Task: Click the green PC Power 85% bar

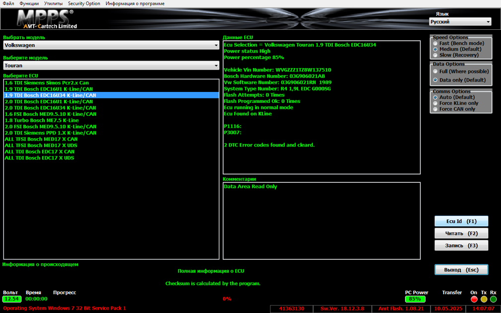Action: pyautogui.click(x=415, y=299)
